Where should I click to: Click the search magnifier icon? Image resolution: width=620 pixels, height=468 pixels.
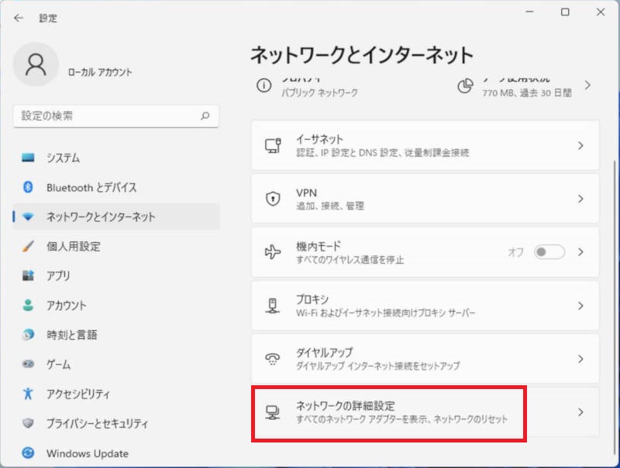[x=205, y=115]
